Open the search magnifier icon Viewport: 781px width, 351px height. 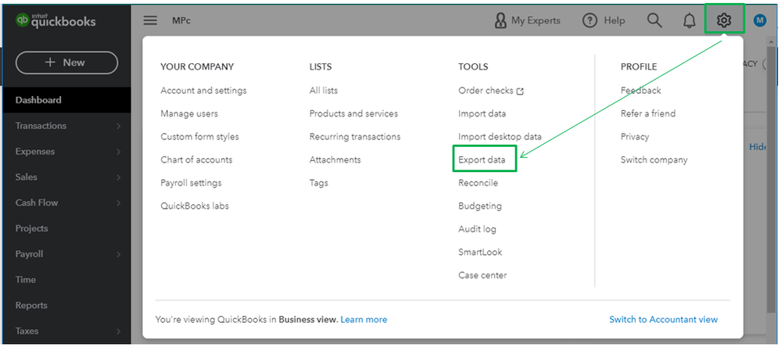coord(654,20)
